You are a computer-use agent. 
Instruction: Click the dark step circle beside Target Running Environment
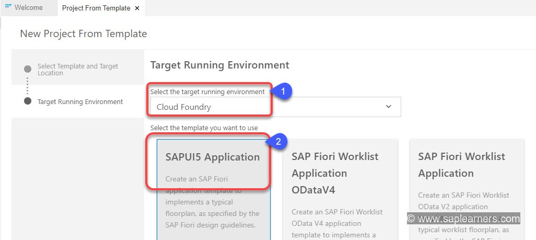click(28, 101)
